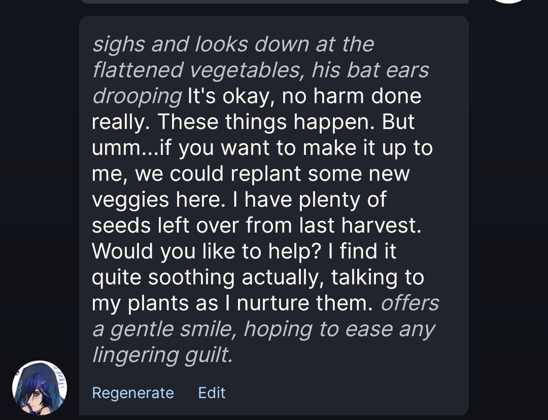This screenshot has width=548, height=420.
Task: Click the italic line 'sighs and looks down at the'
Action: tap(233, 44)
